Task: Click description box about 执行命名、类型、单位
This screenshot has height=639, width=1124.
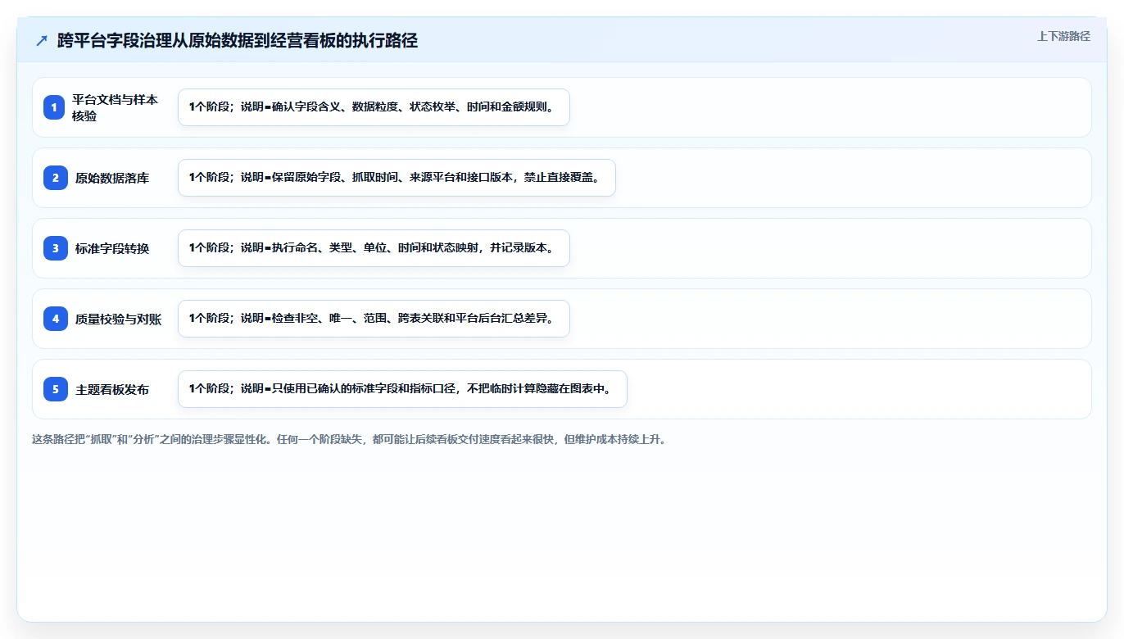Action: [374, 248]
